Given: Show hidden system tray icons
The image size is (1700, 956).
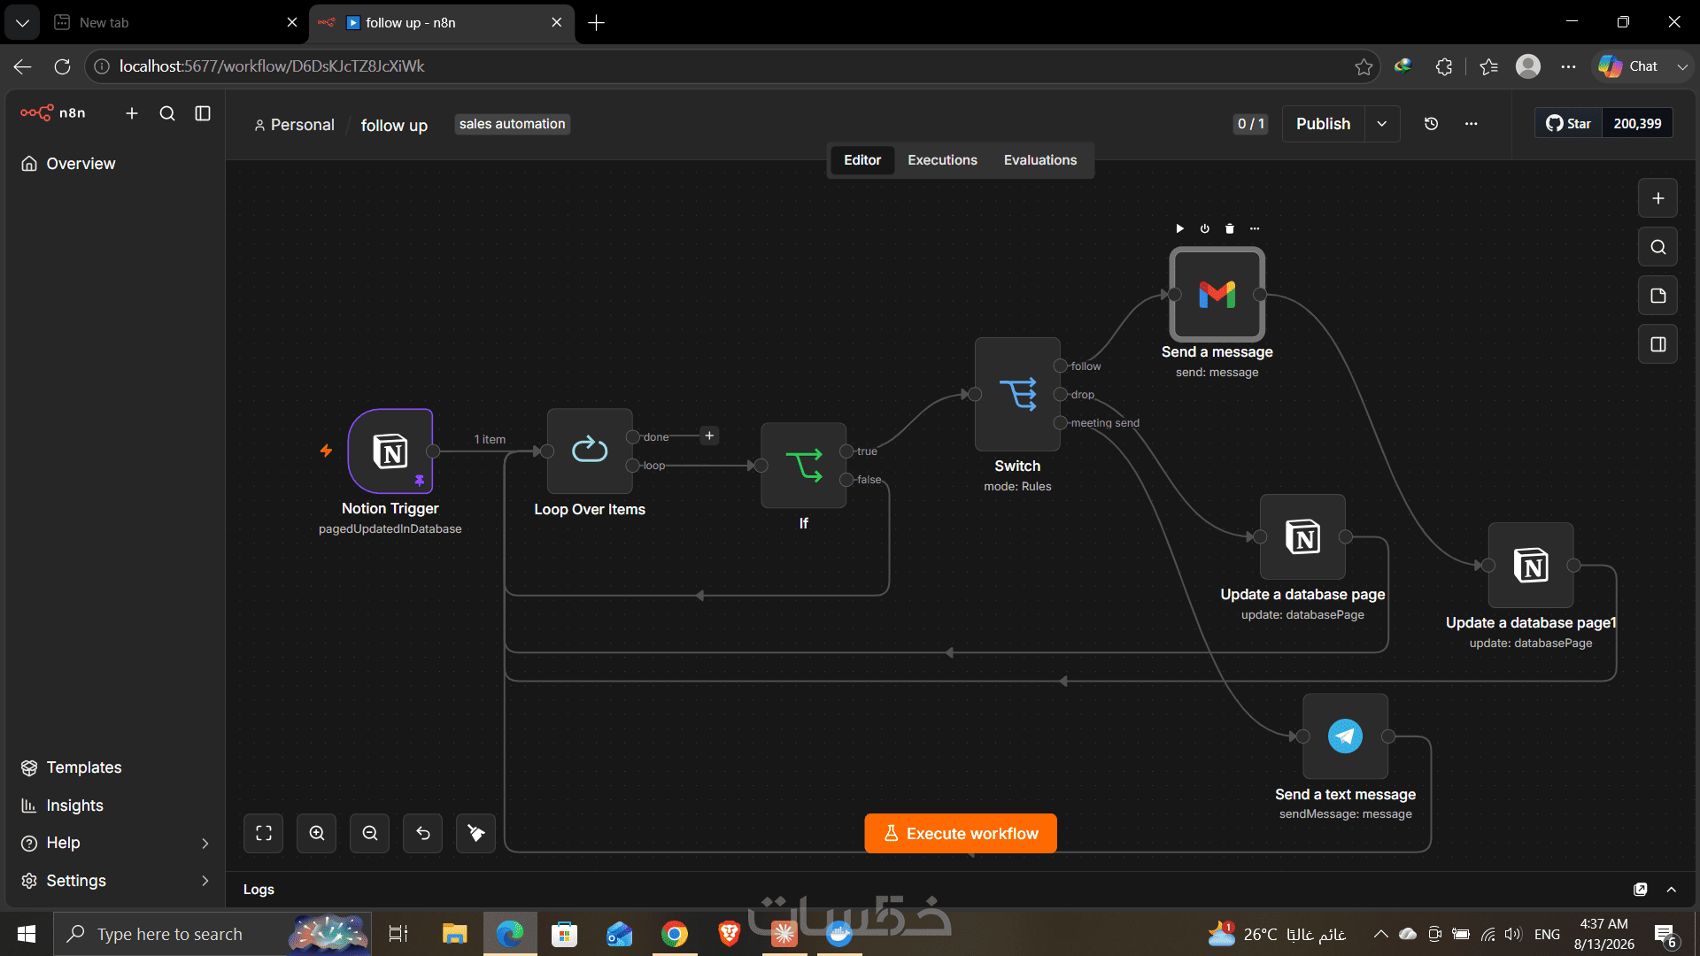Looking at the screenshot, I should click(x=1380, y=934).
